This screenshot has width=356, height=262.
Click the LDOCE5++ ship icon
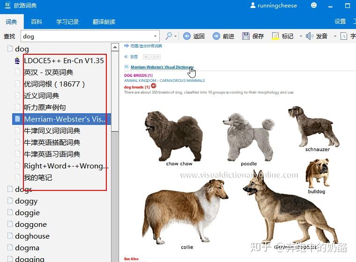(x=17, y=60)
